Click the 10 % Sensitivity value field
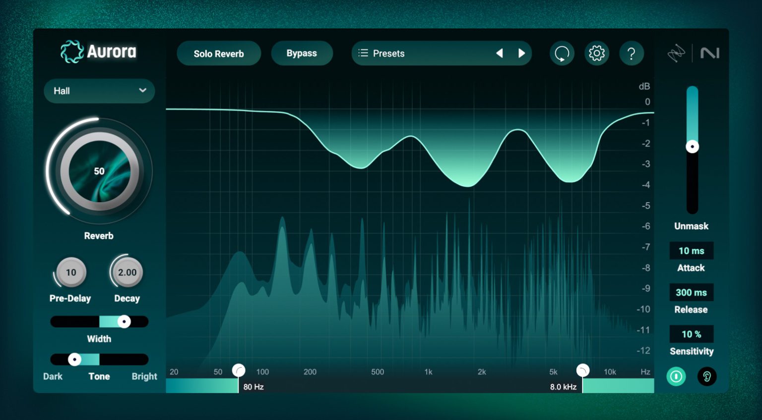The width and height of the screenshot is (762, 420). click(x=691, y=334)
